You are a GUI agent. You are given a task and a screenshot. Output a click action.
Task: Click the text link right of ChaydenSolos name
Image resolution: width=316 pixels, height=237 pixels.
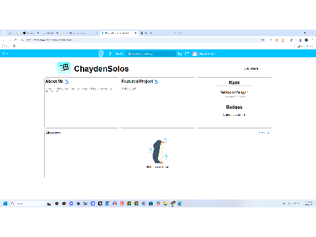(x=251, y=68)
